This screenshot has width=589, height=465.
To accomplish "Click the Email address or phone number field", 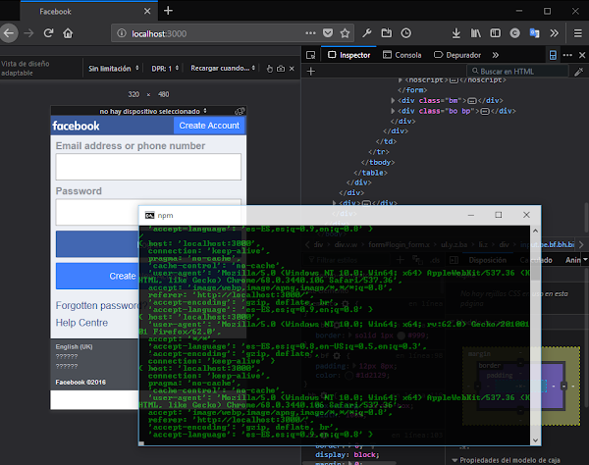I will point(148,168).
